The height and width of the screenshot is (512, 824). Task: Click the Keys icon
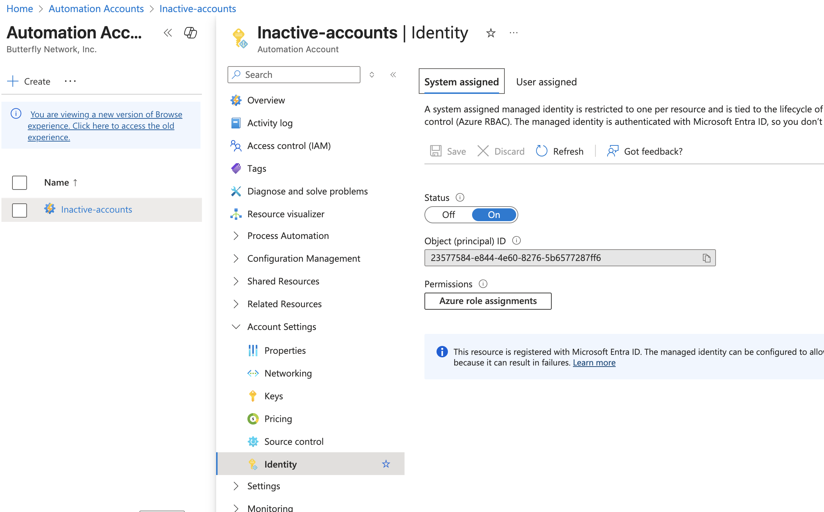253,396
